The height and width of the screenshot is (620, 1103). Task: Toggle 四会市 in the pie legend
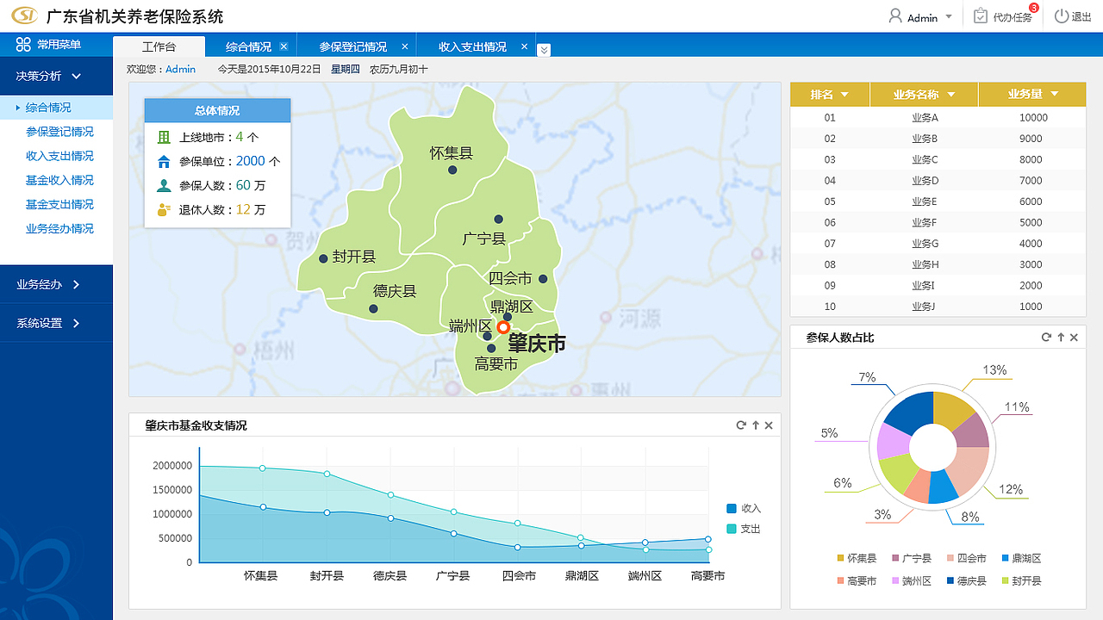click(967, 559)
